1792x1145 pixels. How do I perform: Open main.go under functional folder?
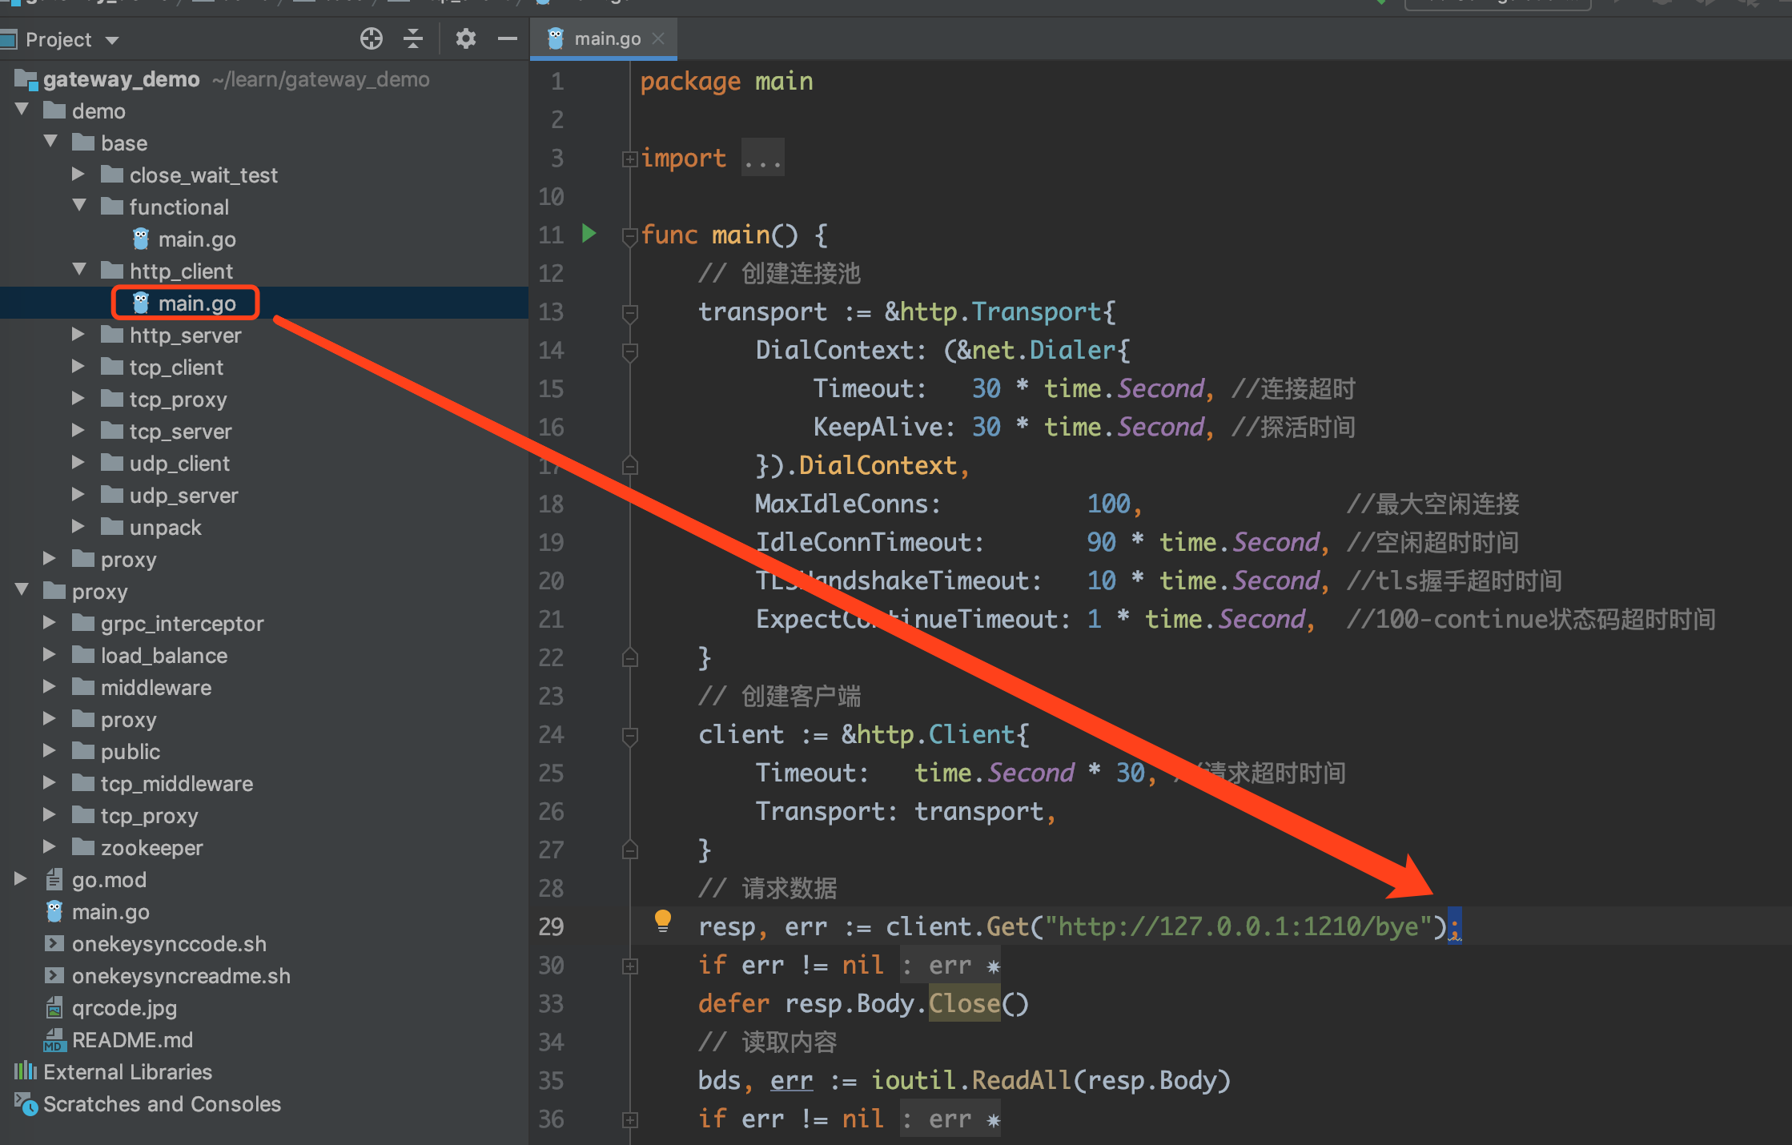(x=196, y=239)
